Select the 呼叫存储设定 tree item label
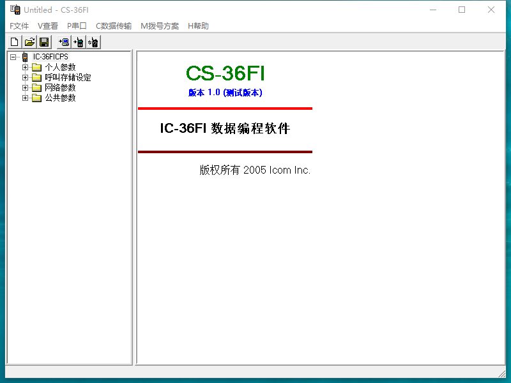 click(x=68, y=78)
